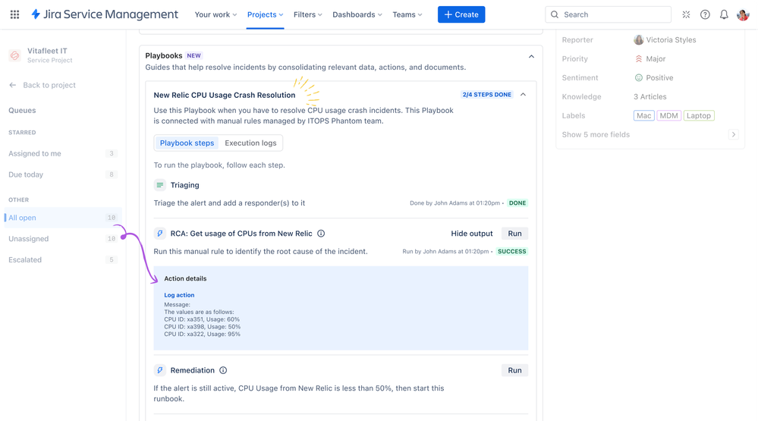Click the Positive sentiment smiley icon
Screen dimensions: 758x421
coord(639,78)
